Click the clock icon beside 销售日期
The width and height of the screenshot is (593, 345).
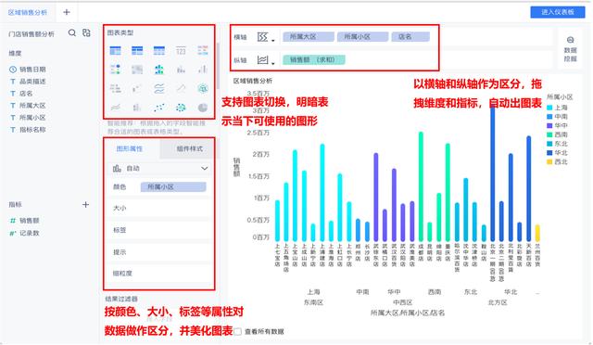13,70
